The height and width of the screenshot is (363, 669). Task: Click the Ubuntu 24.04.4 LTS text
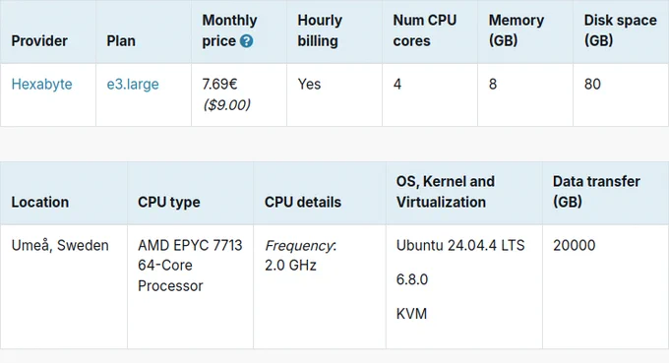460,246
